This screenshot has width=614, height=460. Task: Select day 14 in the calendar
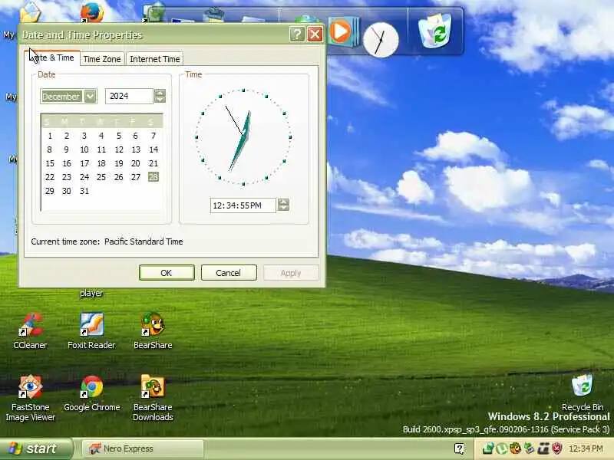click(x=153, y=149)
